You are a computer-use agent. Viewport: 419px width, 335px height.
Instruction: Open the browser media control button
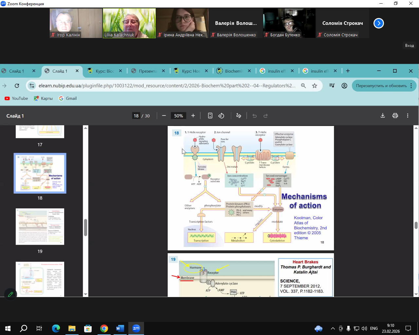coord(332,86)
